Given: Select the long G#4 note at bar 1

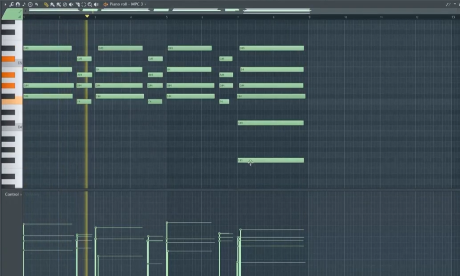Looking at the screenshot, I should pyautogui.click(x=49, y=85).
